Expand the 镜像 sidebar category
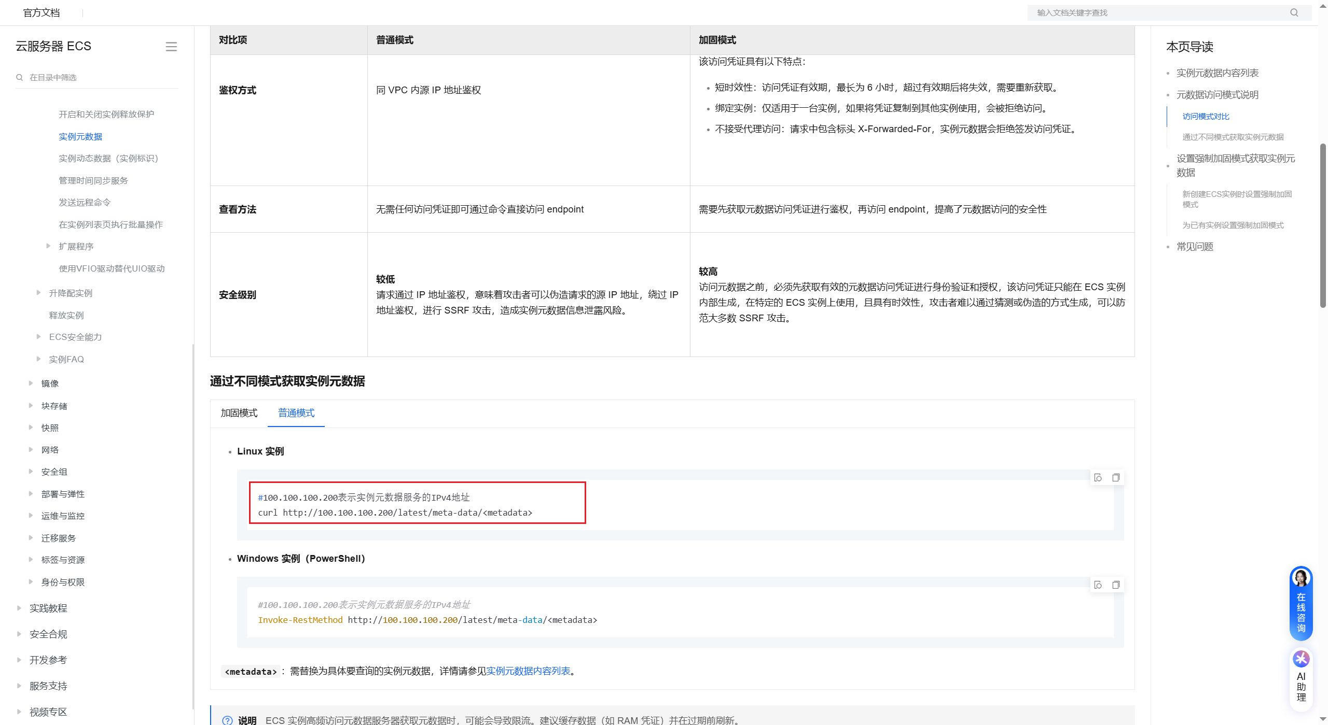Image resolution: width=1328 pixels, height=725 pixels. (x=31, y=383)
